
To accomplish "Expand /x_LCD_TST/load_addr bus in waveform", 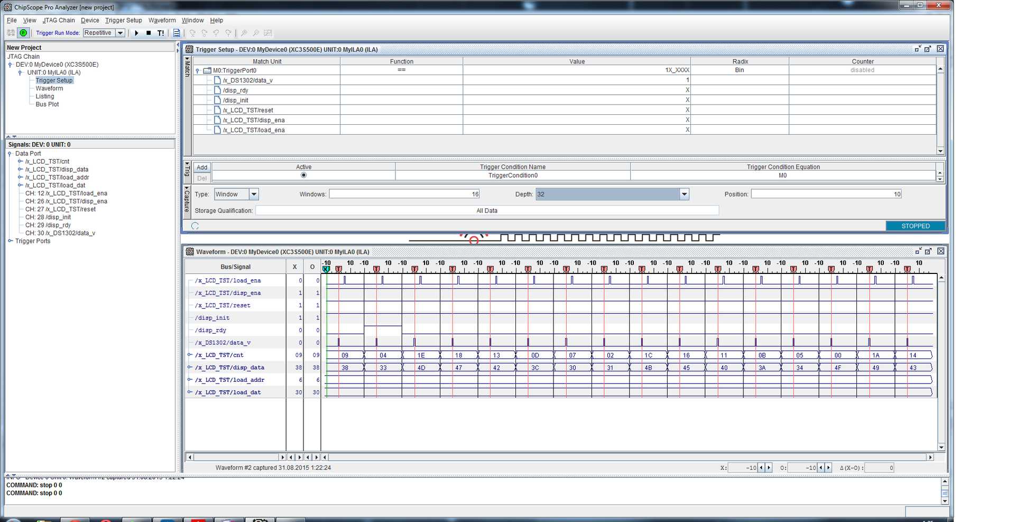I will [189, 380].
